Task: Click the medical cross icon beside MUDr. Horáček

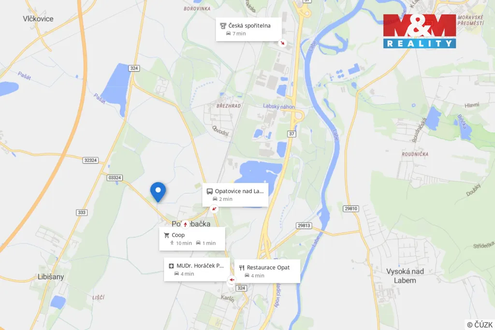Action: [x=171, y=266]
